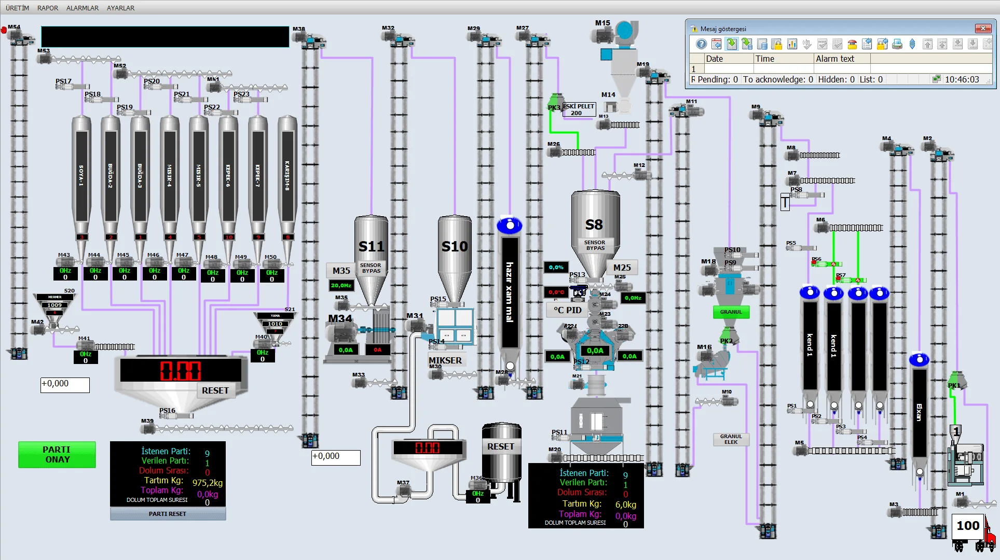Toggle the °C PID control button
This screenshot has height=560, width=1000.
(567, 310)
